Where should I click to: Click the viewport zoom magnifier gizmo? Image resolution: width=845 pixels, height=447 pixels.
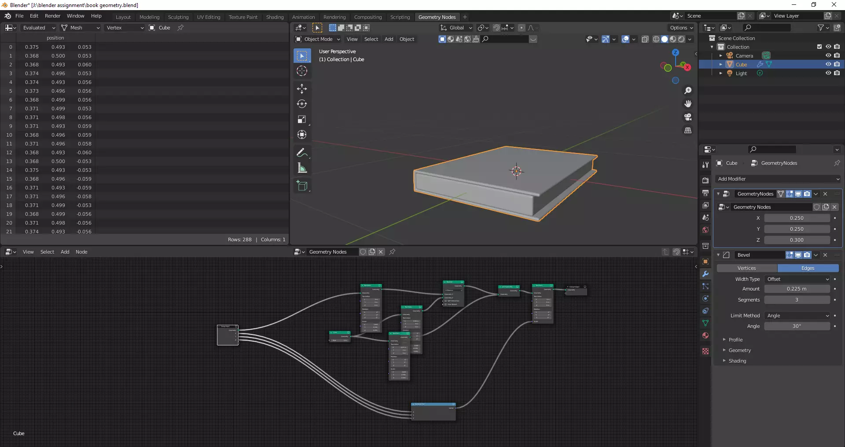point(688,91)
